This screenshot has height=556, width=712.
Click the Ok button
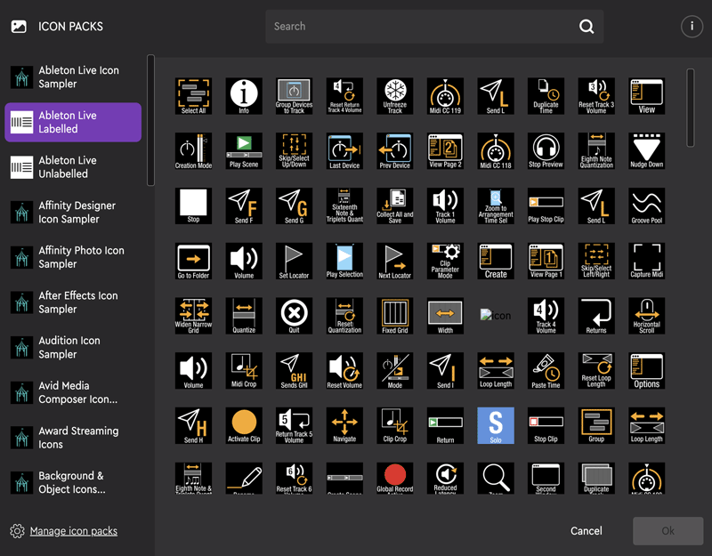click(x=667, y=530)
